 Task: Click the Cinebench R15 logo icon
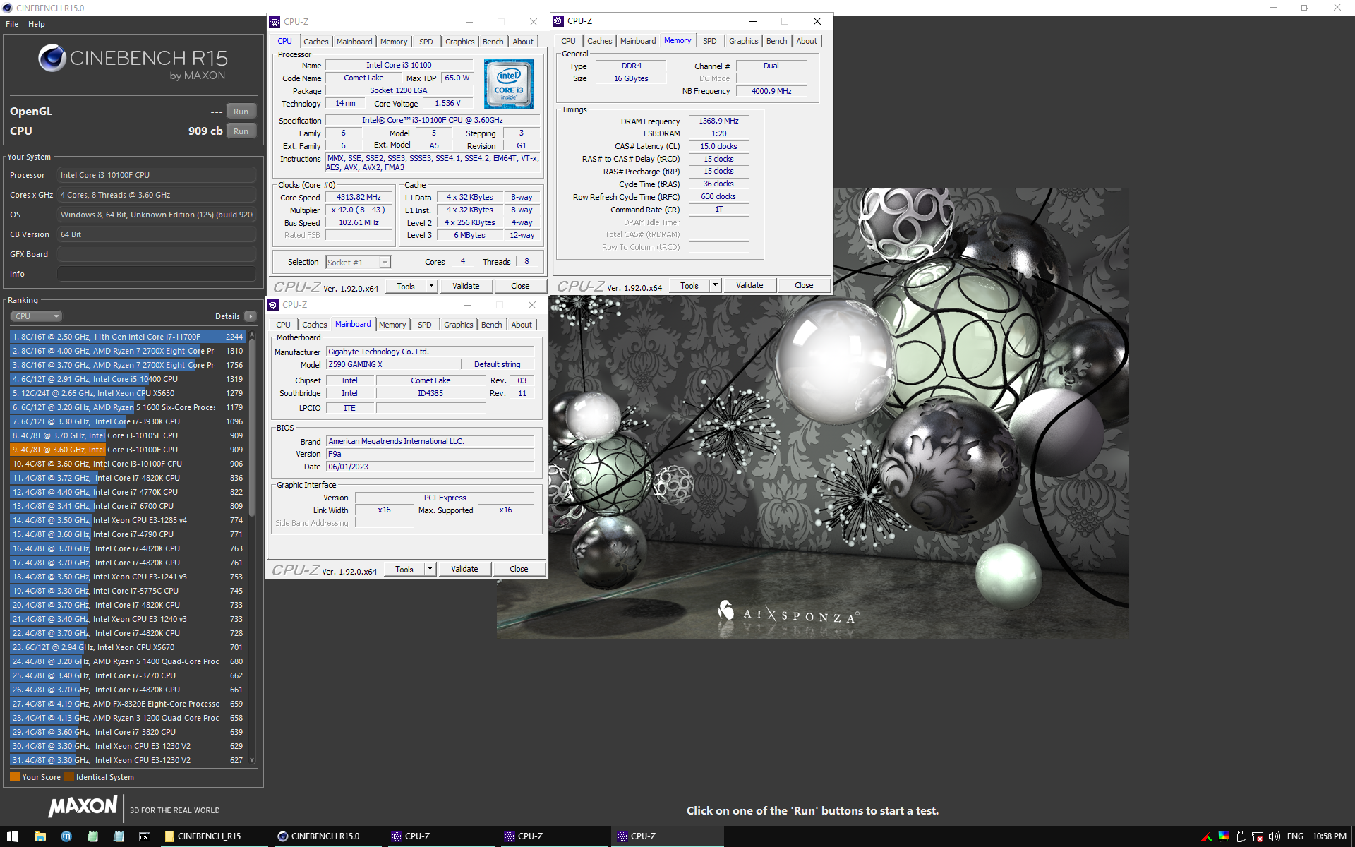[x=52, y=59]
